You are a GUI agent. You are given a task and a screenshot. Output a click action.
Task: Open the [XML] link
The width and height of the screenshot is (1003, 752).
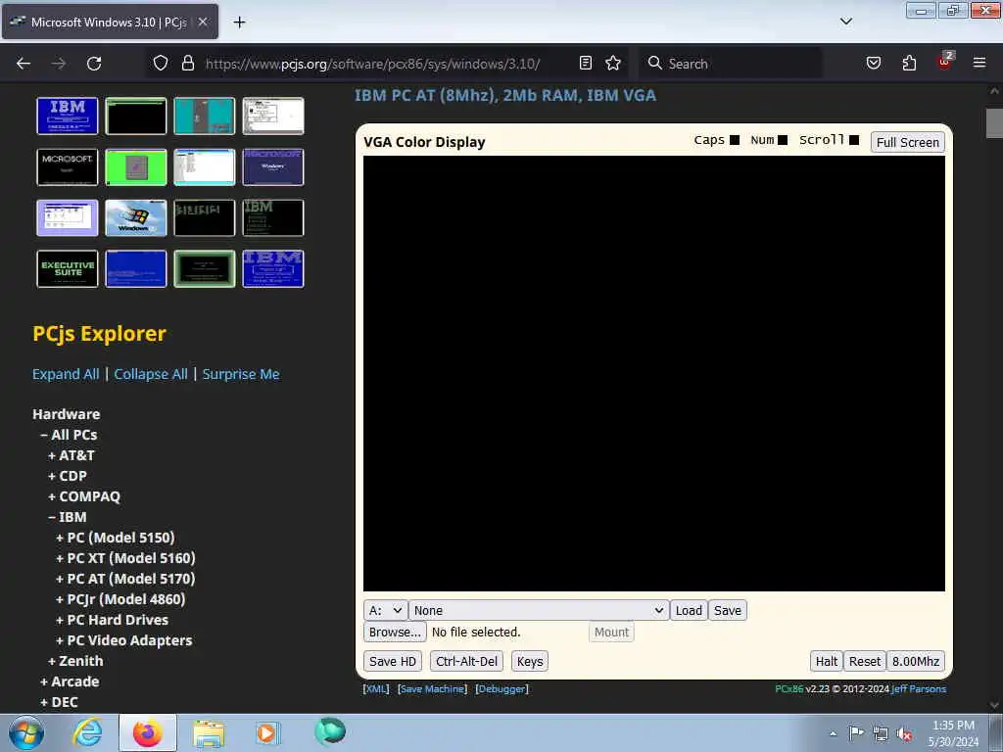376,688
